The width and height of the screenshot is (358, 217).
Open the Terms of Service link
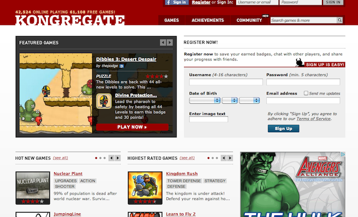(314, 119)
